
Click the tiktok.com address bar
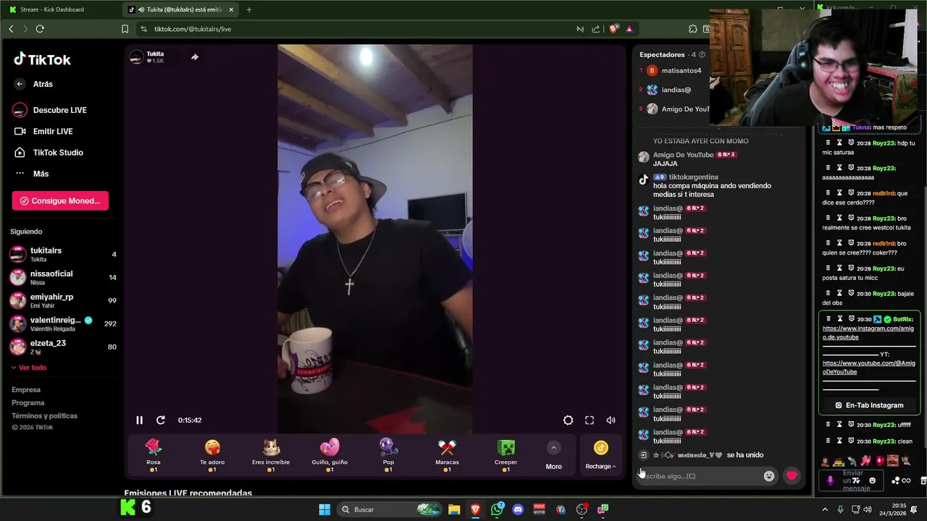click(x=355, y=29)
